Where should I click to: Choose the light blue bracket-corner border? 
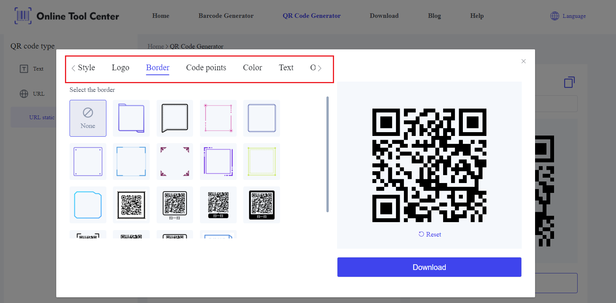point(131,161)
